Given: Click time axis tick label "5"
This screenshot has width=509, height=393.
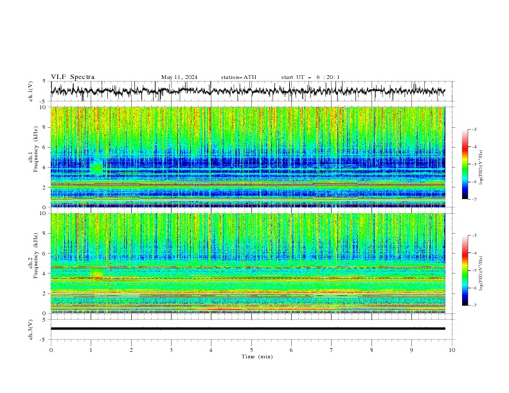Looking at the screenshot, I should click(x=251, y=350).
